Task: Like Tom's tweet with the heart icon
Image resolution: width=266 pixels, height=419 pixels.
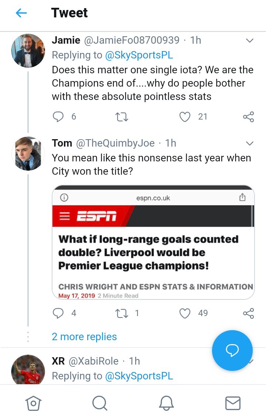Action: (185, 313)
